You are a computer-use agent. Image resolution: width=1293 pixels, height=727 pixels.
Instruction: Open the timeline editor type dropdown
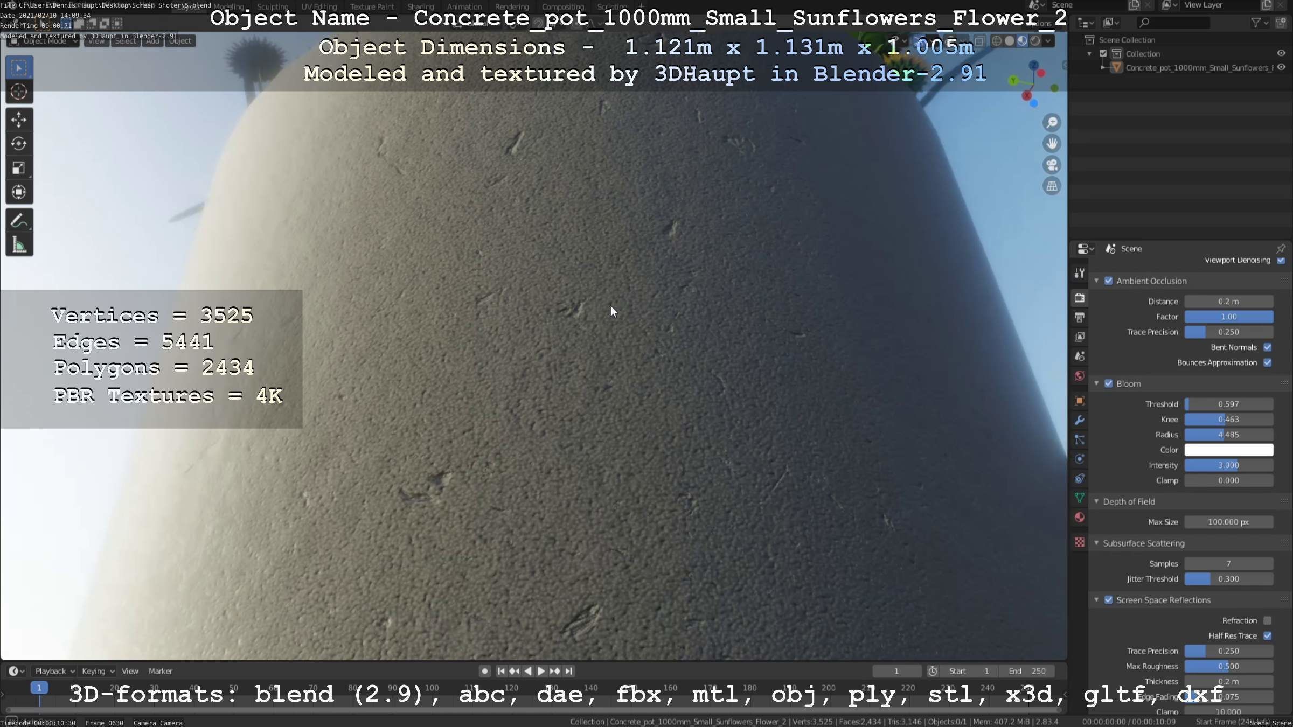point(16,671)
